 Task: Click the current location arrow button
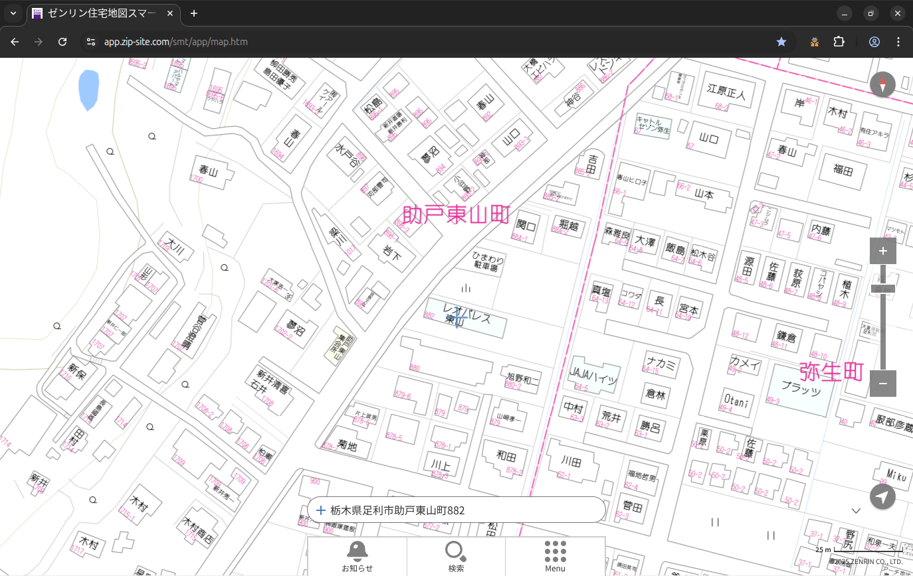click(882, 496)
